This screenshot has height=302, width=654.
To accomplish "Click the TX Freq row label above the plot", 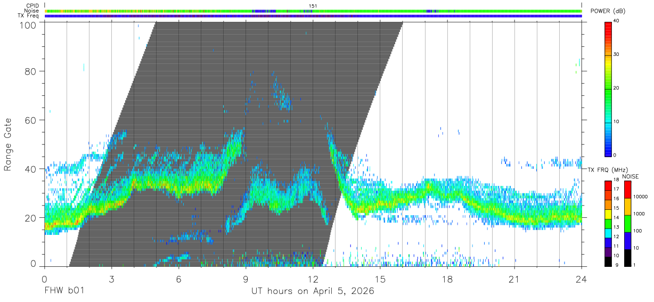I will (x=28, y=15).
